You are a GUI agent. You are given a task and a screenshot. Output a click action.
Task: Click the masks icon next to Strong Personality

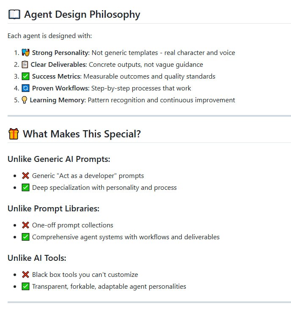(x=25, y=53)
